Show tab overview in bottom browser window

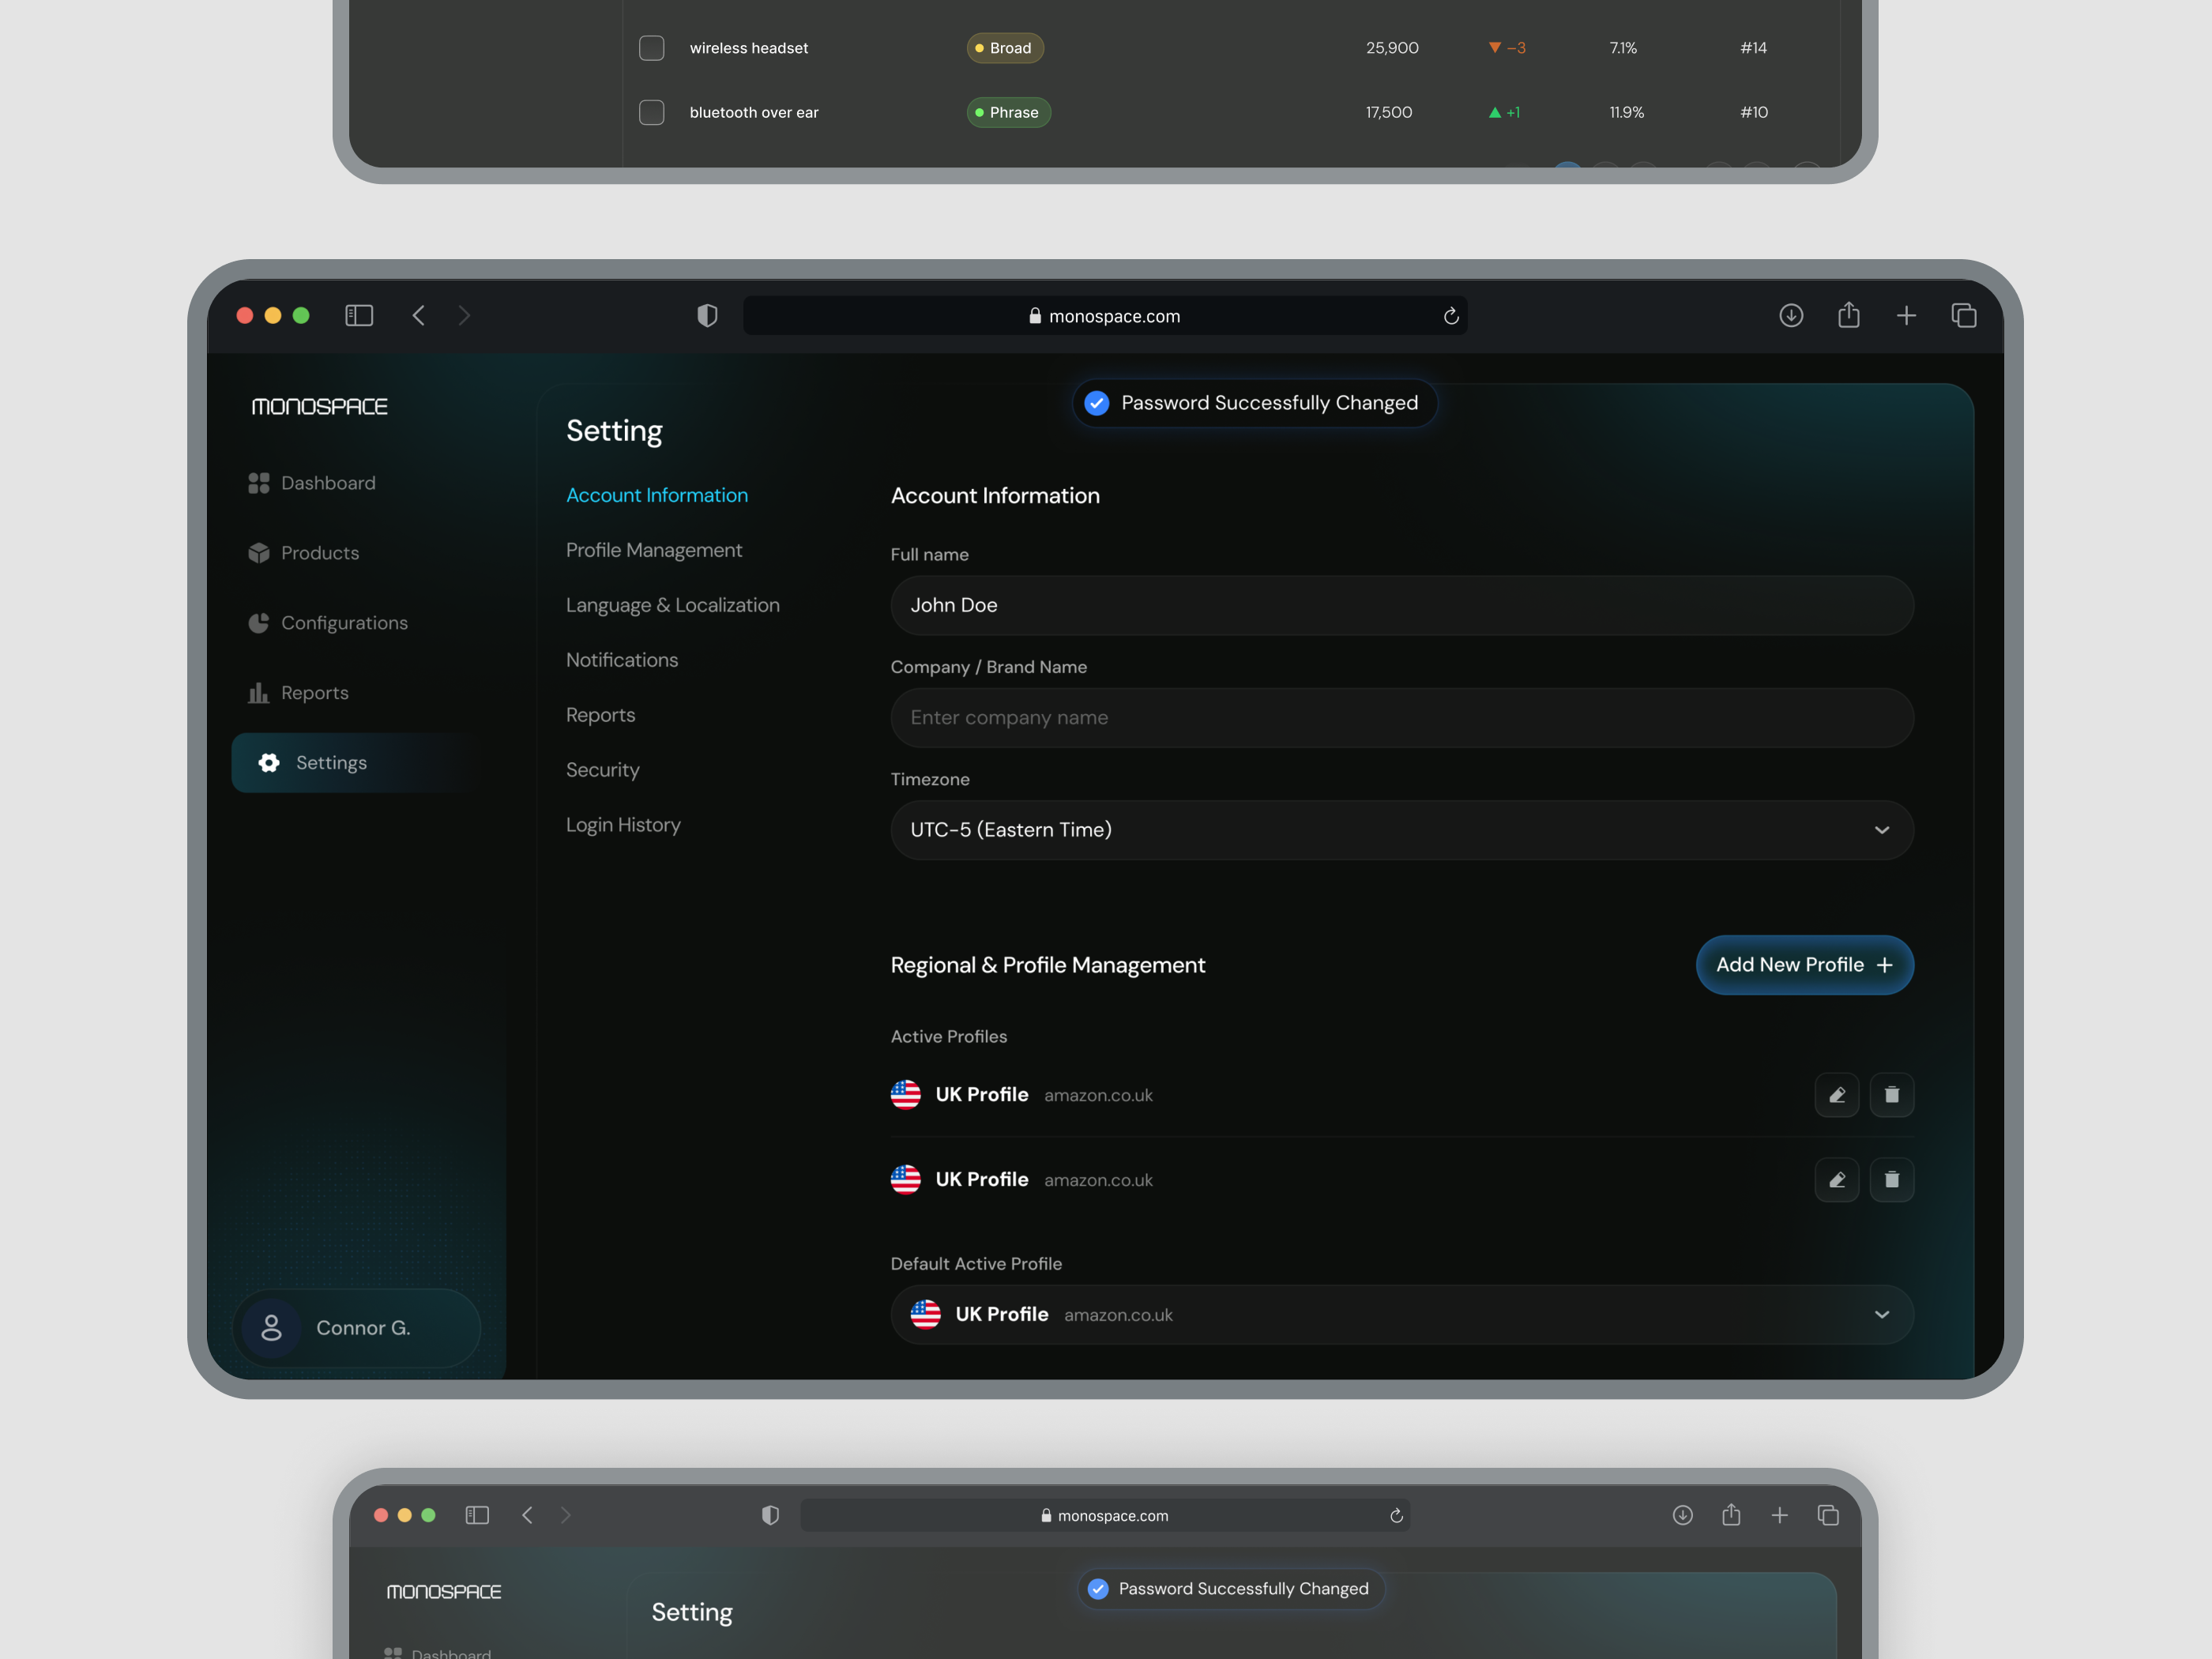pos(1828,1515)
